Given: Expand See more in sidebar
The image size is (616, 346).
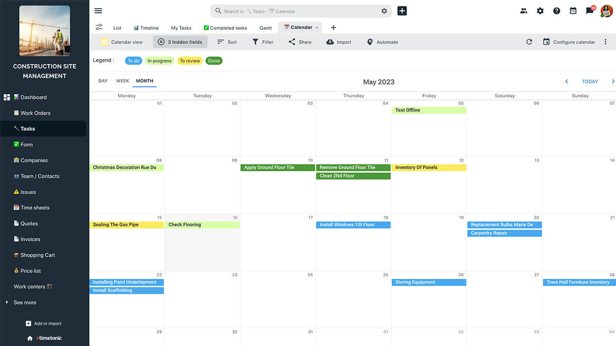Looking at the screenshot, I should pyautogui.click(x=25, y=302).
